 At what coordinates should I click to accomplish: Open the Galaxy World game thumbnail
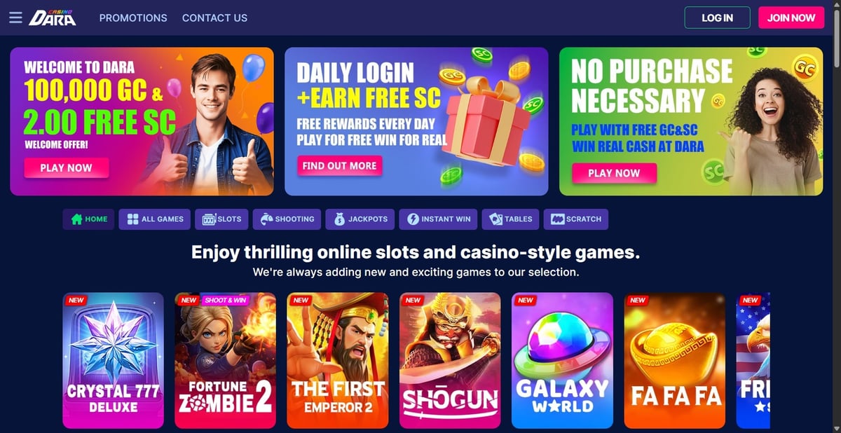(x=562, y=360)
